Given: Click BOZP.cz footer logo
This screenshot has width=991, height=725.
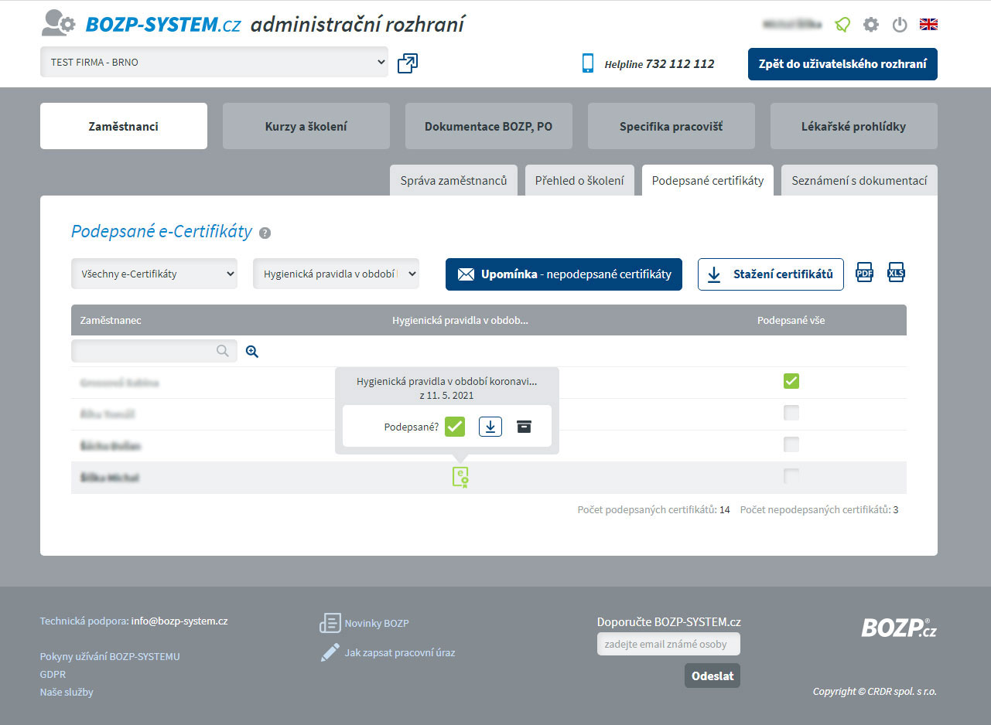Looking at the screenshot, I should click(x=899, y=628).
